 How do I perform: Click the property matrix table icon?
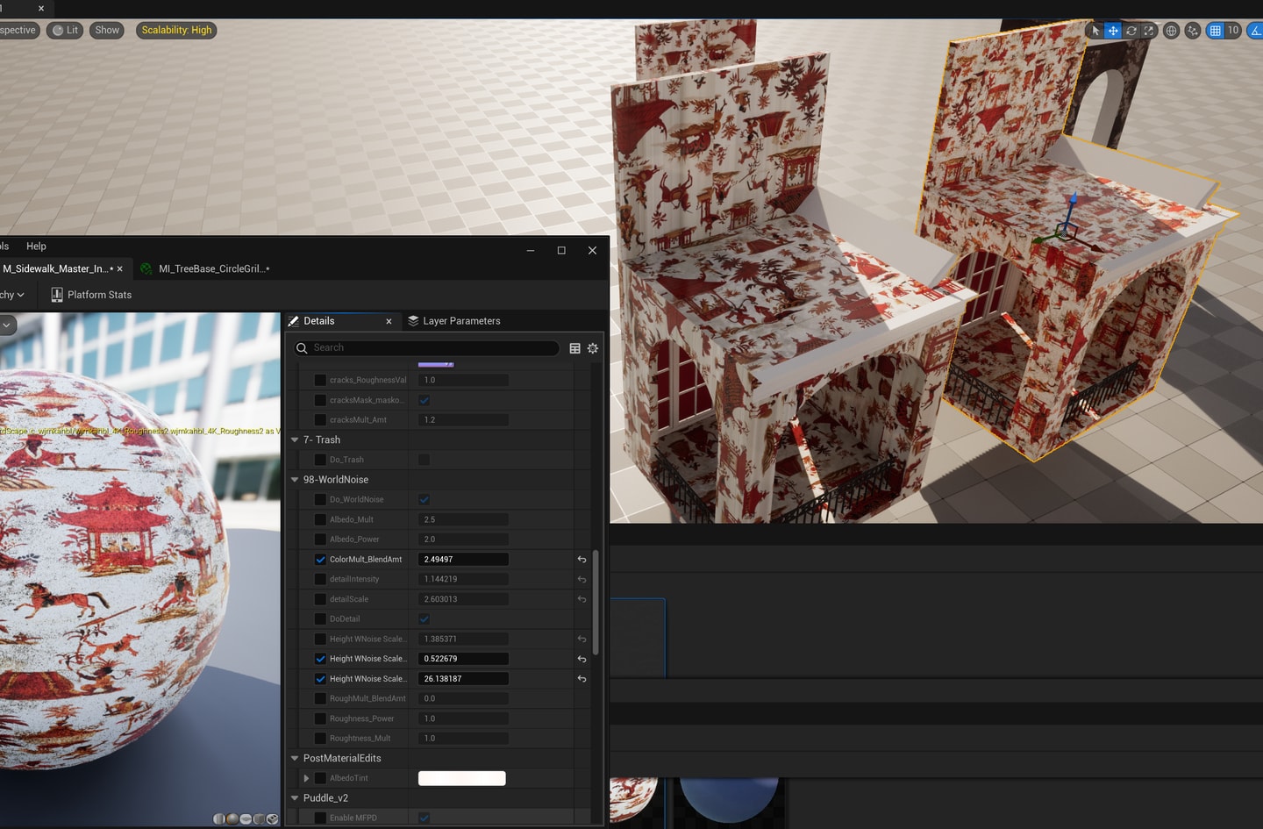[574, 348]
